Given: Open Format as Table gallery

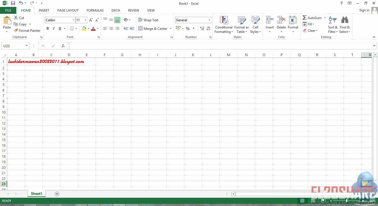Looking at the screenshot, I should (x=242, y=25).
